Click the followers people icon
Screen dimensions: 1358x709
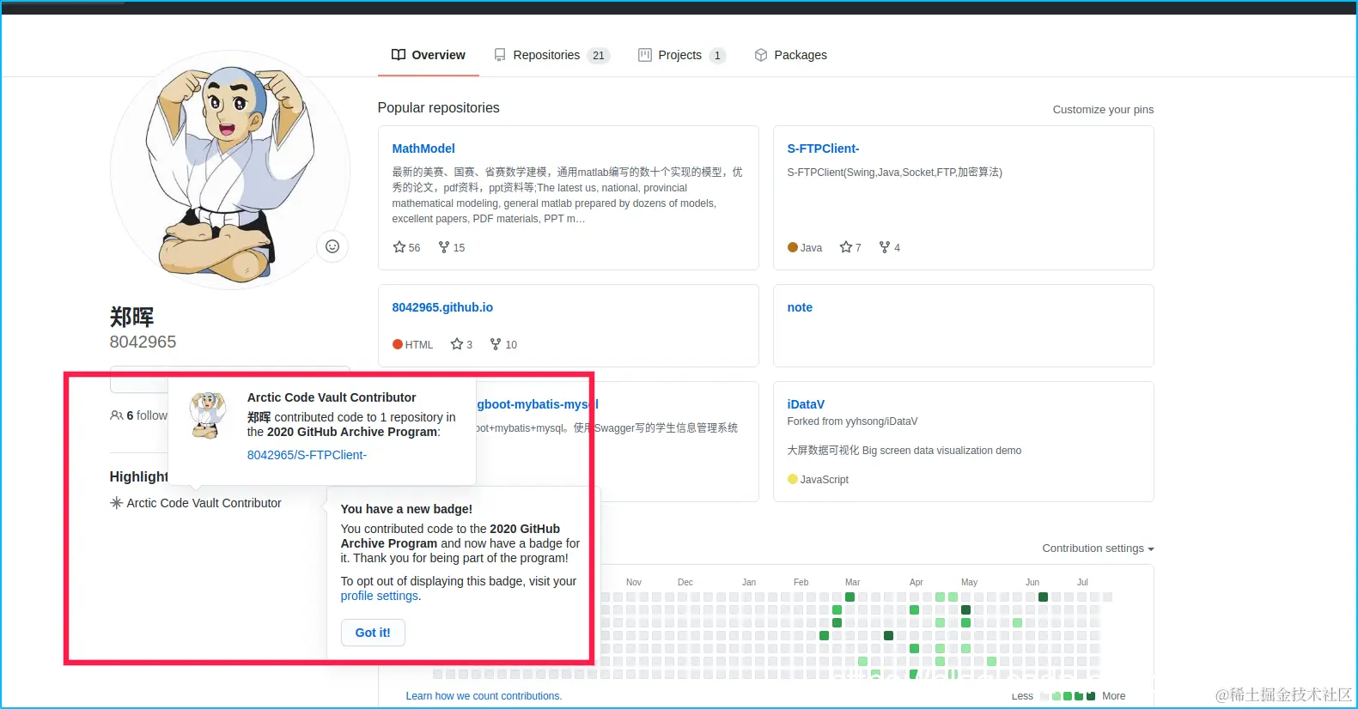tap(117, 415)
